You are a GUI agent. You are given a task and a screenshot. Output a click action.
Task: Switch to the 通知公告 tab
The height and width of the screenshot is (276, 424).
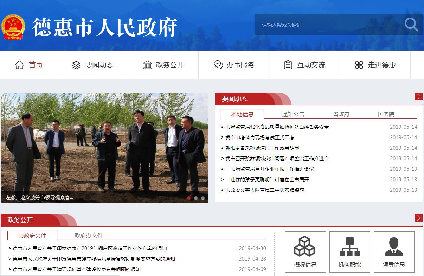coord(293,114)
